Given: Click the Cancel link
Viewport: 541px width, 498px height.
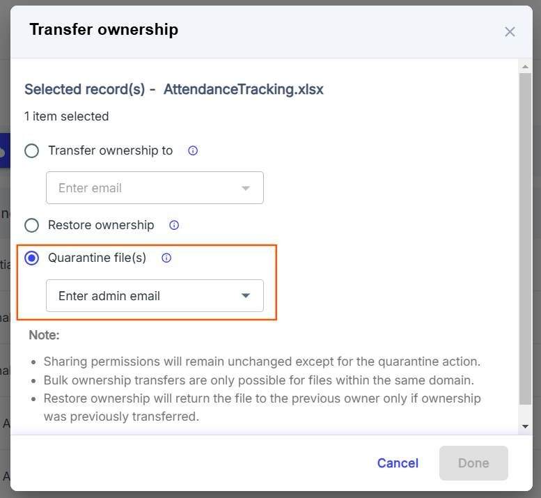Looking at the screenshot, I should pos(398,463).
